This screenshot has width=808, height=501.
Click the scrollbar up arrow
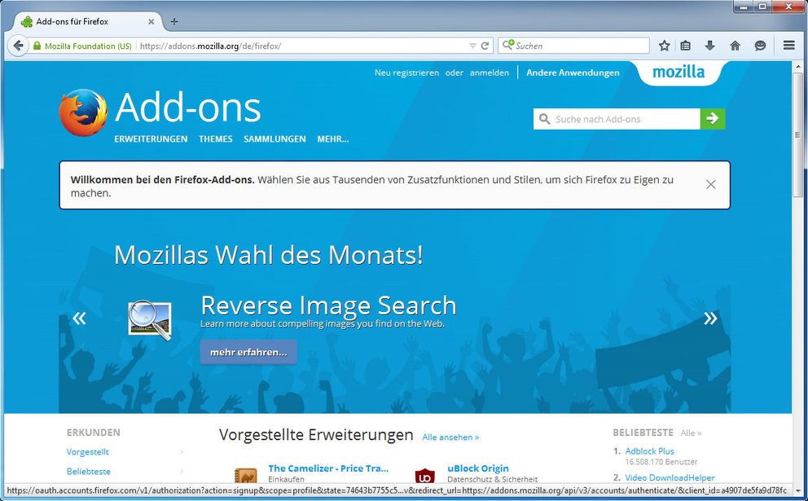tap(797, 65)
